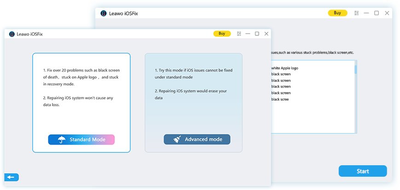This screenshot has width=400, height=190.
Task: Open the menu icon in front window title bar
Action: (239, 34)
